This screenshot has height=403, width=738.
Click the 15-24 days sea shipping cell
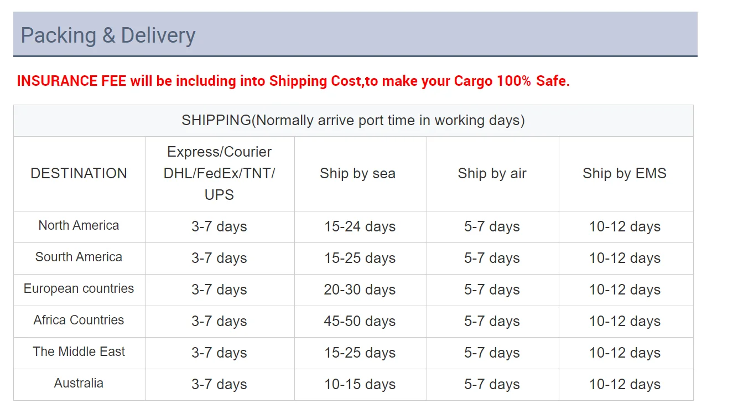click(360, 227)
